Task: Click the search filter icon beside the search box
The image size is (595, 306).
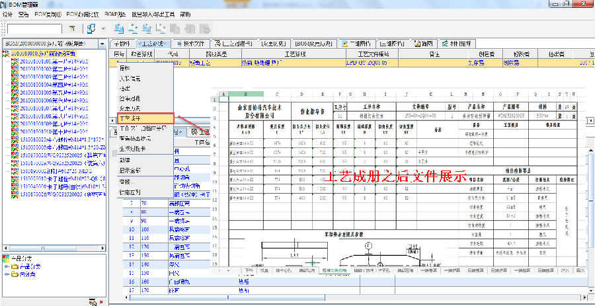Action: point(71,28)
